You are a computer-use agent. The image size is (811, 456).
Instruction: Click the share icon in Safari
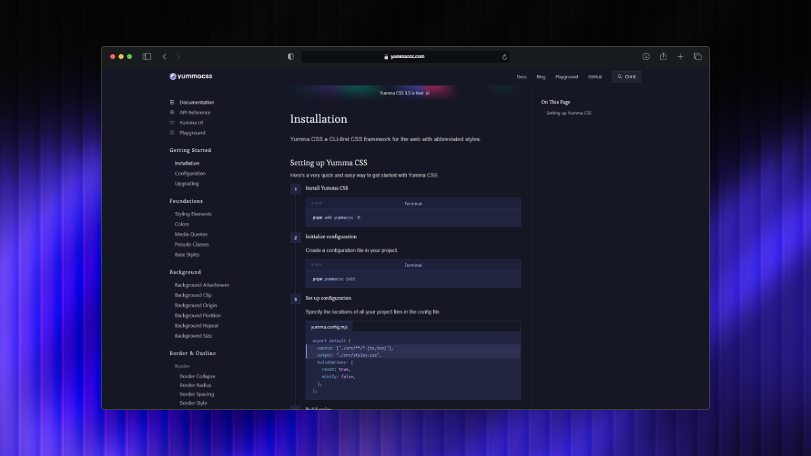[x=663, y=57]
